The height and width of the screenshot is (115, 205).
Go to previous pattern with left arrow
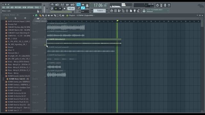(92, 11)
